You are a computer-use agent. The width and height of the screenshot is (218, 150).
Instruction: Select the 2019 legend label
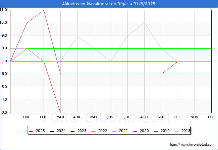165,131
